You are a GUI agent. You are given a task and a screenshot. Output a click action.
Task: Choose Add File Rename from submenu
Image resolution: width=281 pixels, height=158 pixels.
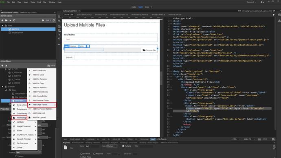pos(42,79)
